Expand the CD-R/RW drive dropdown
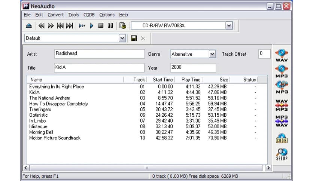Screen dimensions: 313x181 (x=229, y=25)
